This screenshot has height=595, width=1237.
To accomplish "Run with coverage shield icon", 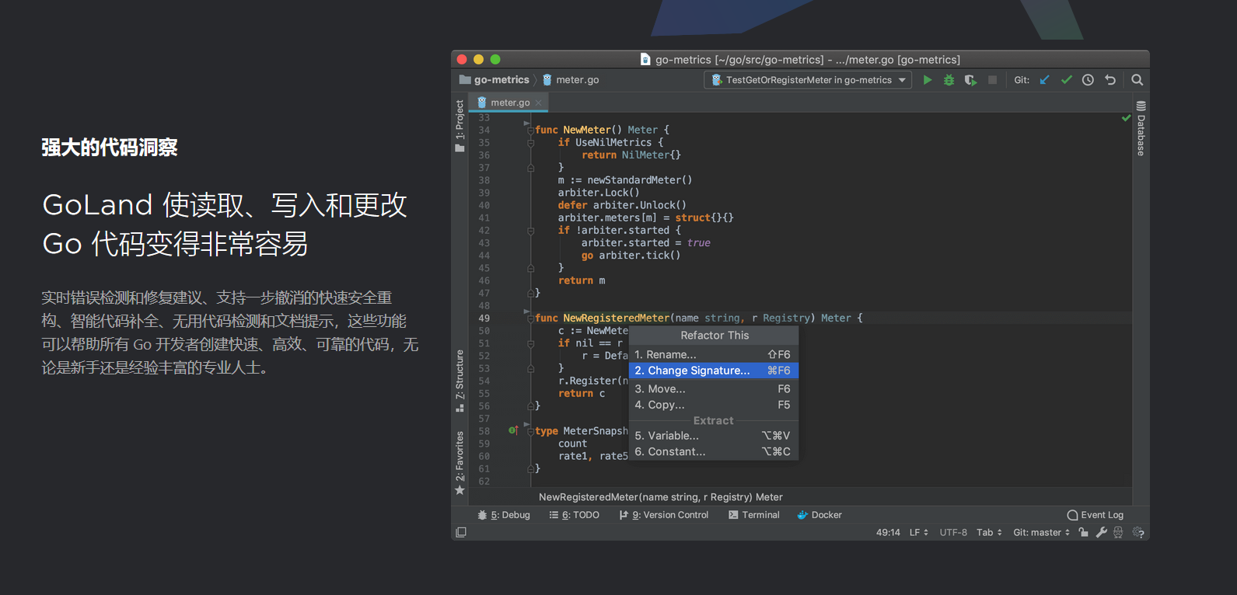I will tap(970, 80).
